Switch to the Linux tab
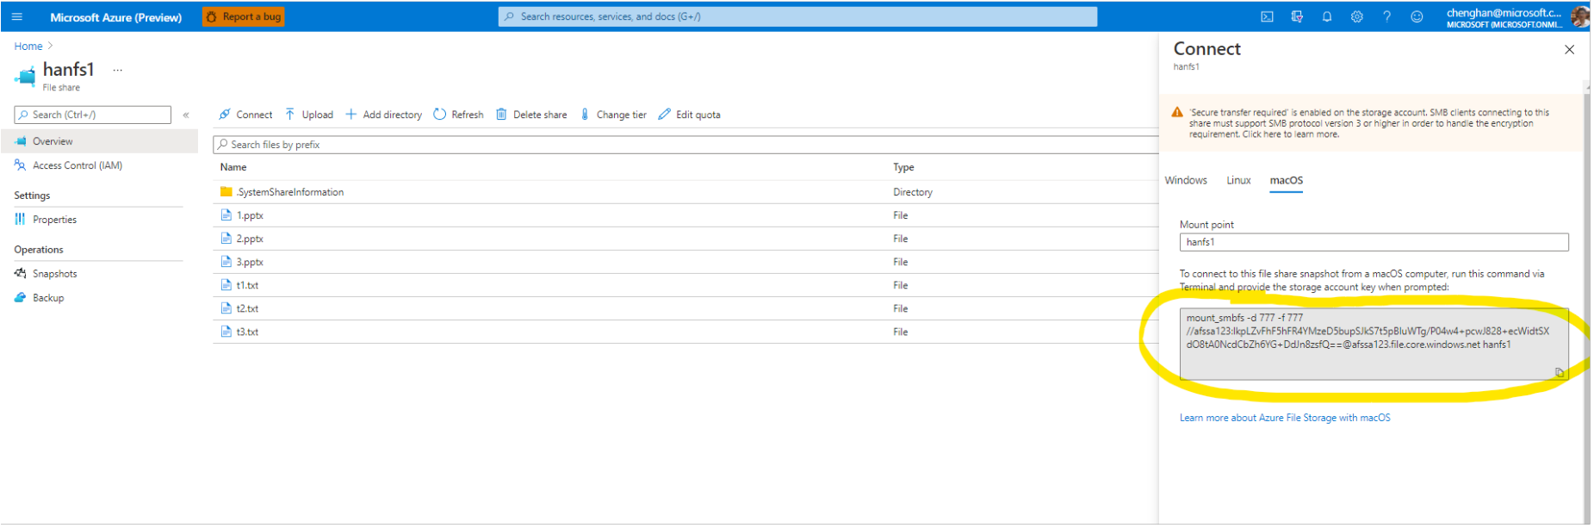 [1238, 180]
